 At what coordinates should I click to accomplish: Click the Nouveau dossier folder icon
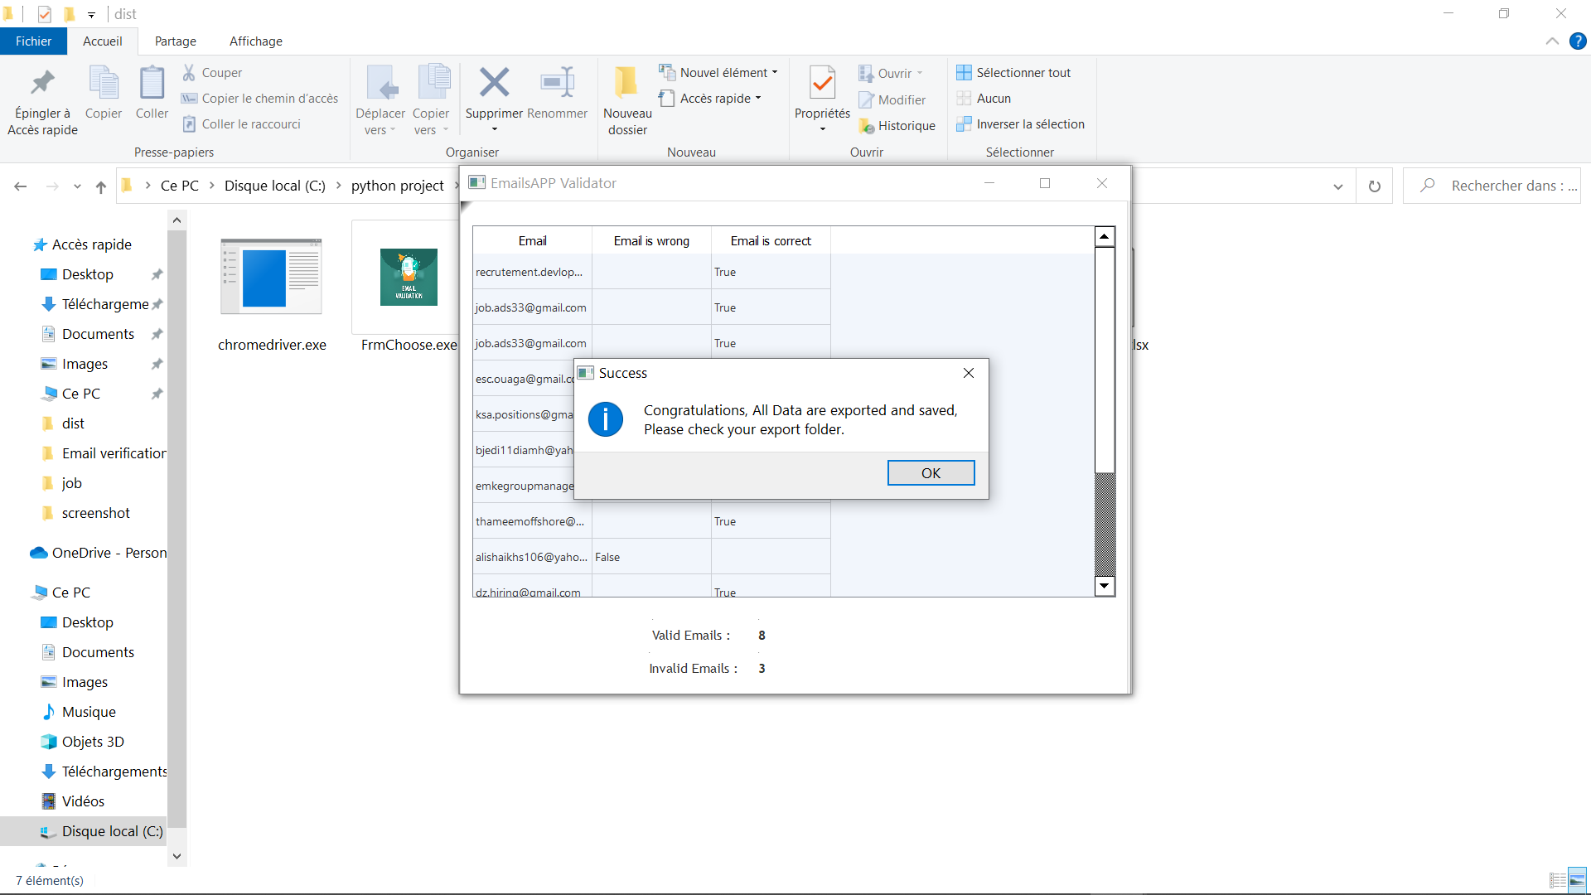coord(626,83)
